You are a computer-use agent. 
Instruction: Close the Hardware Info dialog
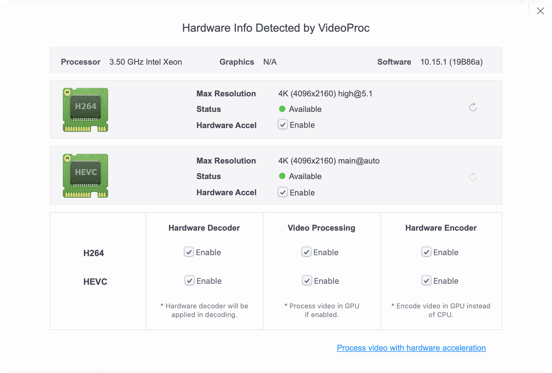[x=540, y=11]
